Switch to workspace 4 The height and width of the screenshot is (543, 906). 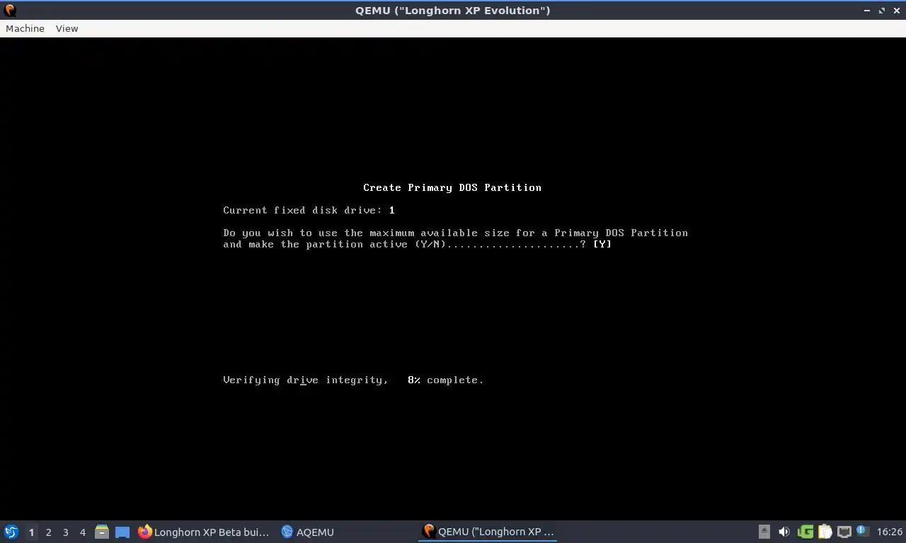(x=82, y=532)
